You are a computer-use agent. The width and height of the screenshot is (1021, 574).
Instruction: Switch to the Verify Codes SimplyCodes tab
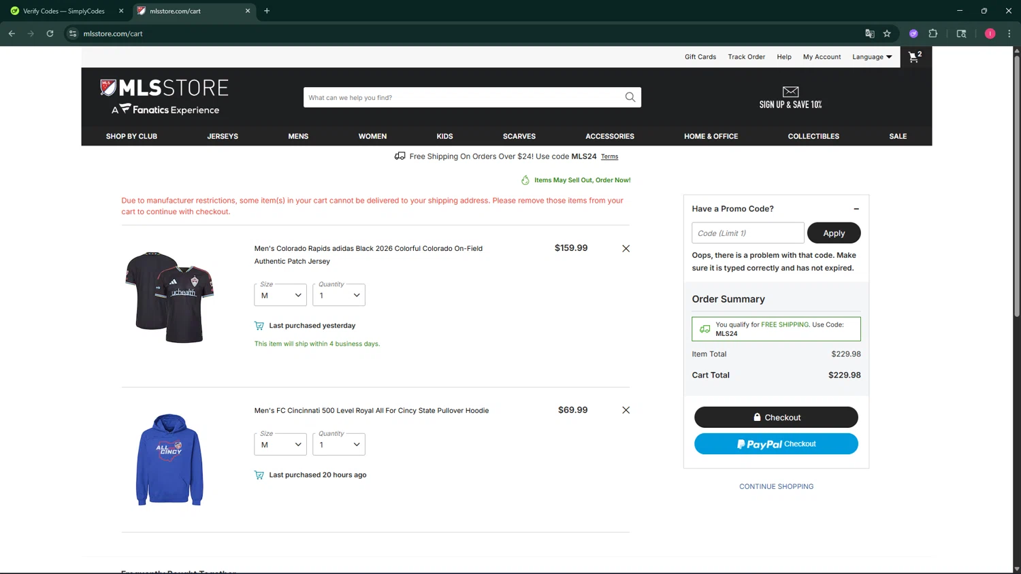[63, 11]
